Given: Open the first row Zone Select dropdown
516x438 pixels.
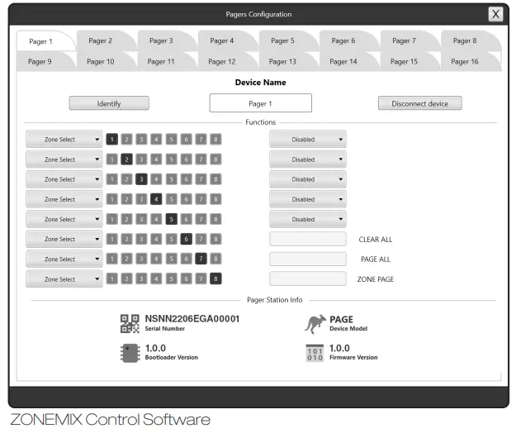Looking at the screenshot, I should click(64, 140).
